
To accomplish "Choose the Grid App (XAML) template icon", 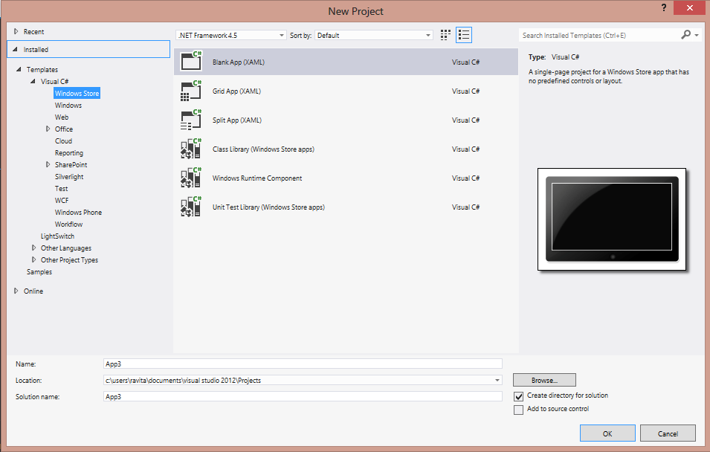I will click(190, 91).
